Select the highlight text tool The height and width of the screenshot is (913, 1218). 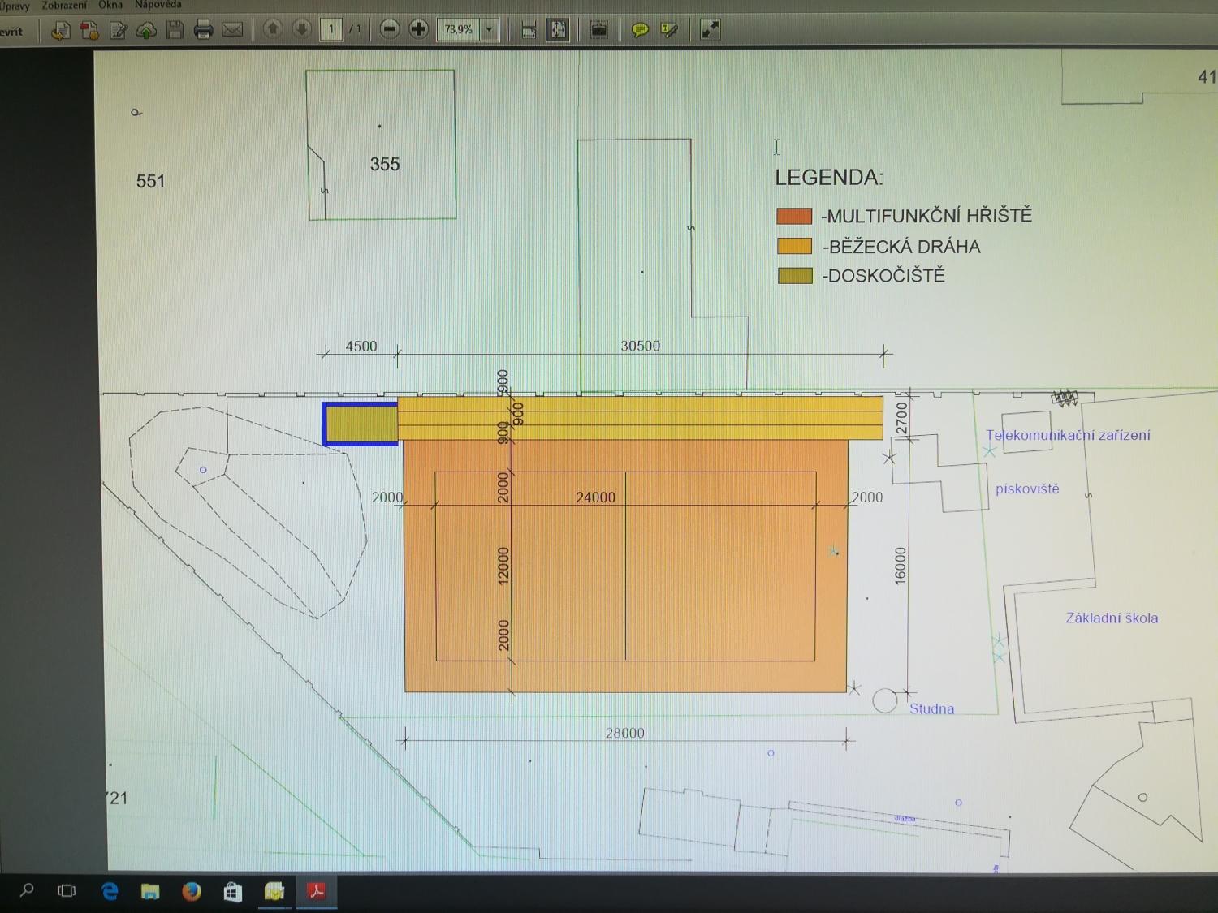(669, 31)
